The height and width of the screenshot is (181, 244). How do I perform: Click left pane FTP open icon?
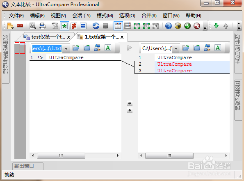(97, 48)
